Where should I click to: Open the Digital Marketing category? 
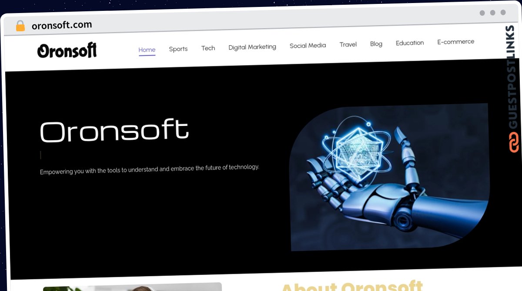252,47
